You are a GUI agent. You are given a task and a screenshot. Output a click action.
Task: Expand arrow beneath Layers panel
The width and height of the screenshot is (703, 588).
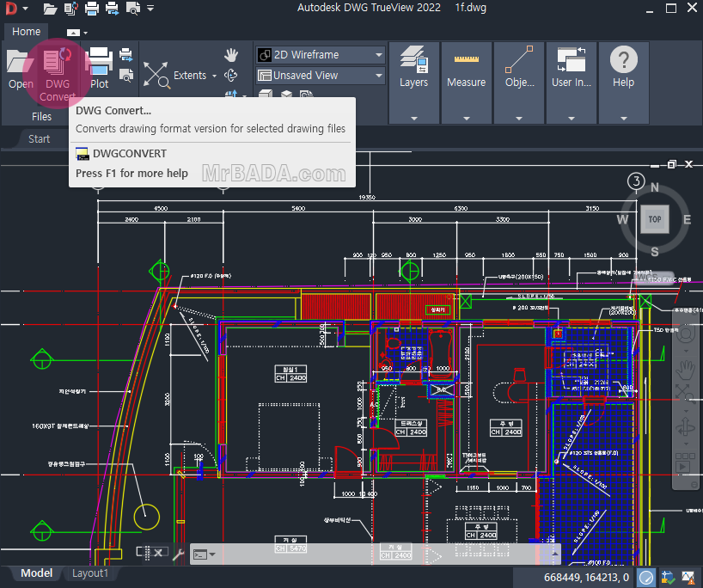click(414, 119)
